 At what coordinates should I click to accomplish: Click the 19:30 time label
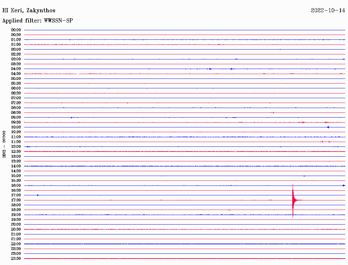pyautogui.click(x=16, y=220)
